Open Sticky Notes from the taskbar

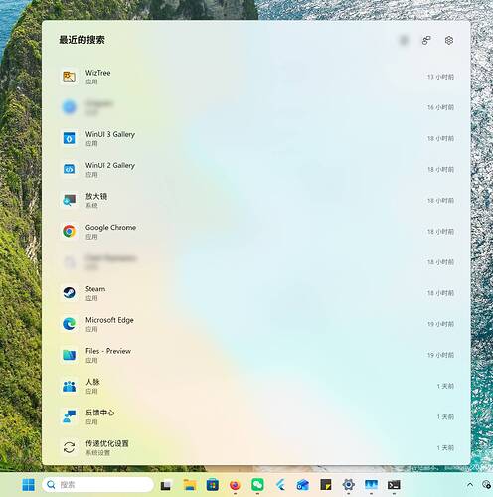pyautogui.click(x=326, y=485)
